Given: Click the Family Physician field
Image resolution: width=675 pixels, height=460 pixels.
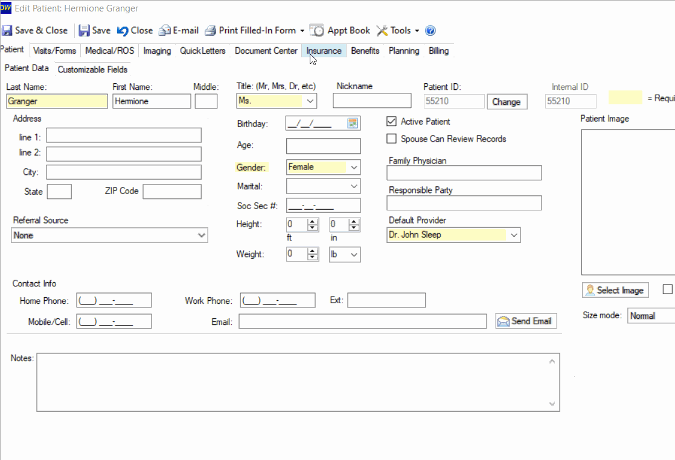Looking at the screenshot, I should click(x=464, y=173).
